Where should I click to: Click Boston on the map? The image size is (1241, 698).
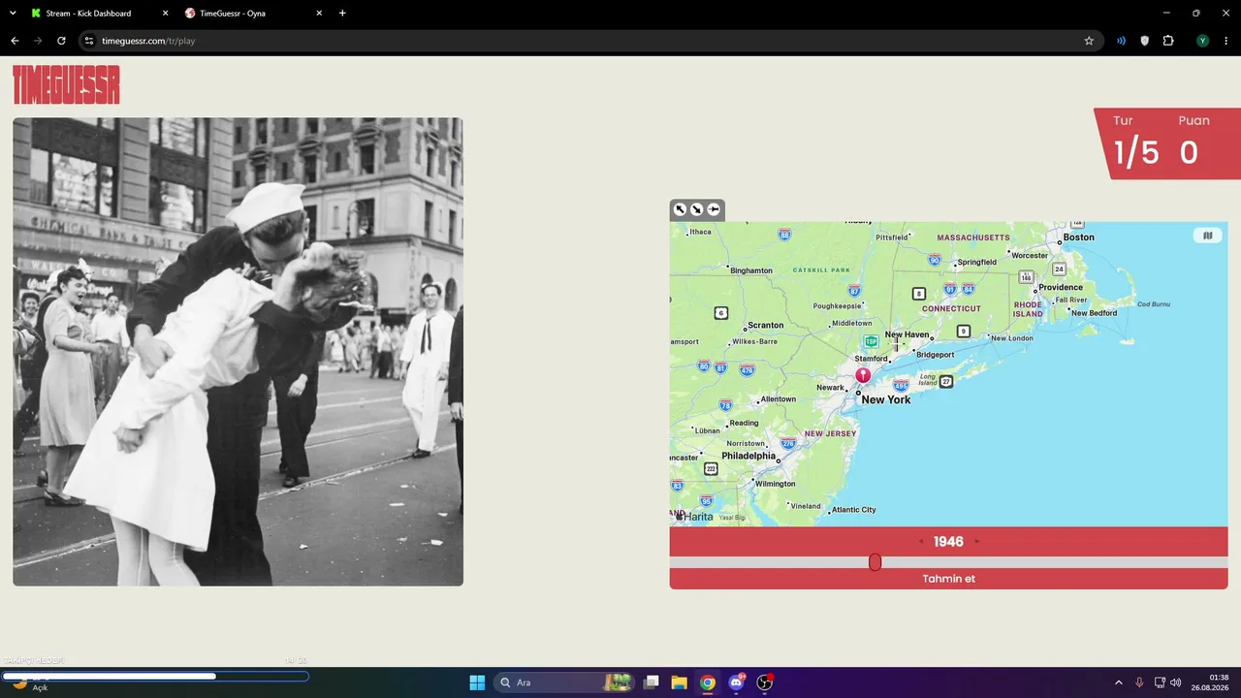(1078, 237)
